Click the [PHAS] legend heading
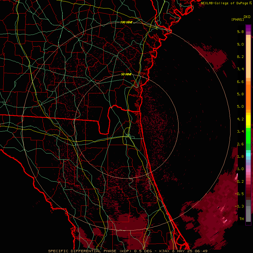Viewport: 253px width, 253px height. click(238, 19)
